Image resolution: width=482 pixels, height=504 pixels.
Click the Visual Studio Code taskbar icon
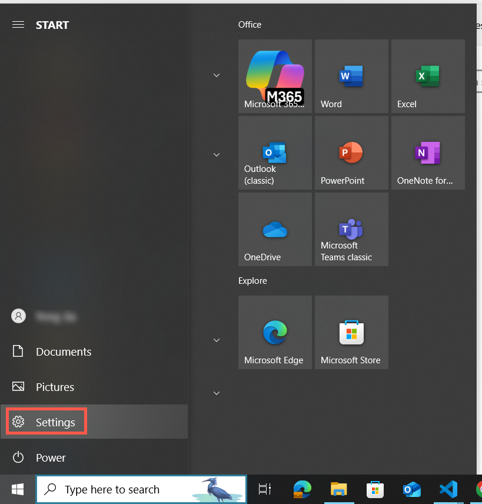pos(448,489)
